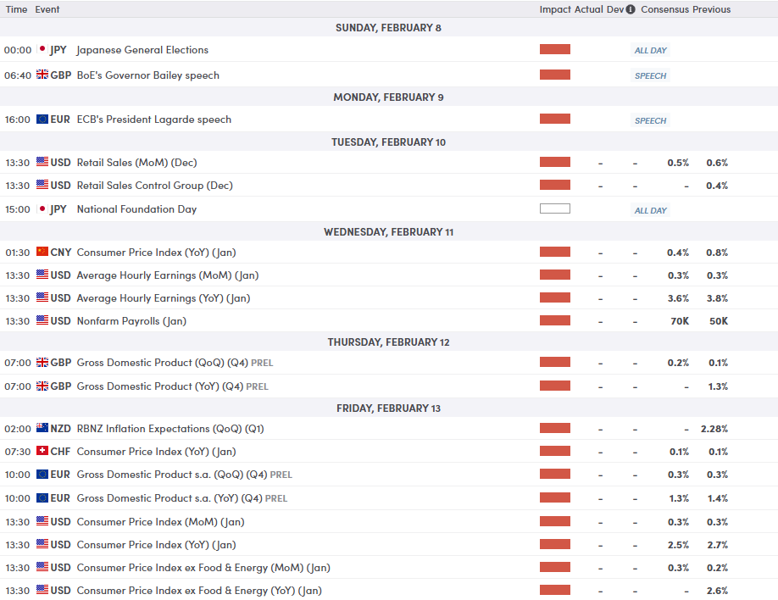Open National Foundation Day event

click(137, 209)
